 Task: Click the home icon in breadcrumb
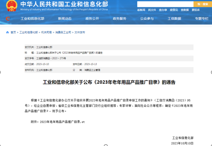pyautogui.click(x=8, y=32)
